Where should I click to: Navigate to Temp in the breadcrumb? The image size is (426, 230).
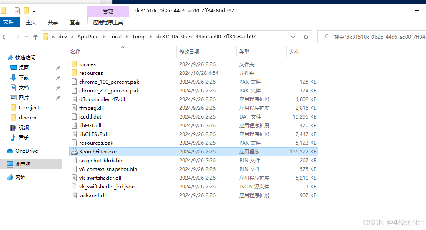139,37
